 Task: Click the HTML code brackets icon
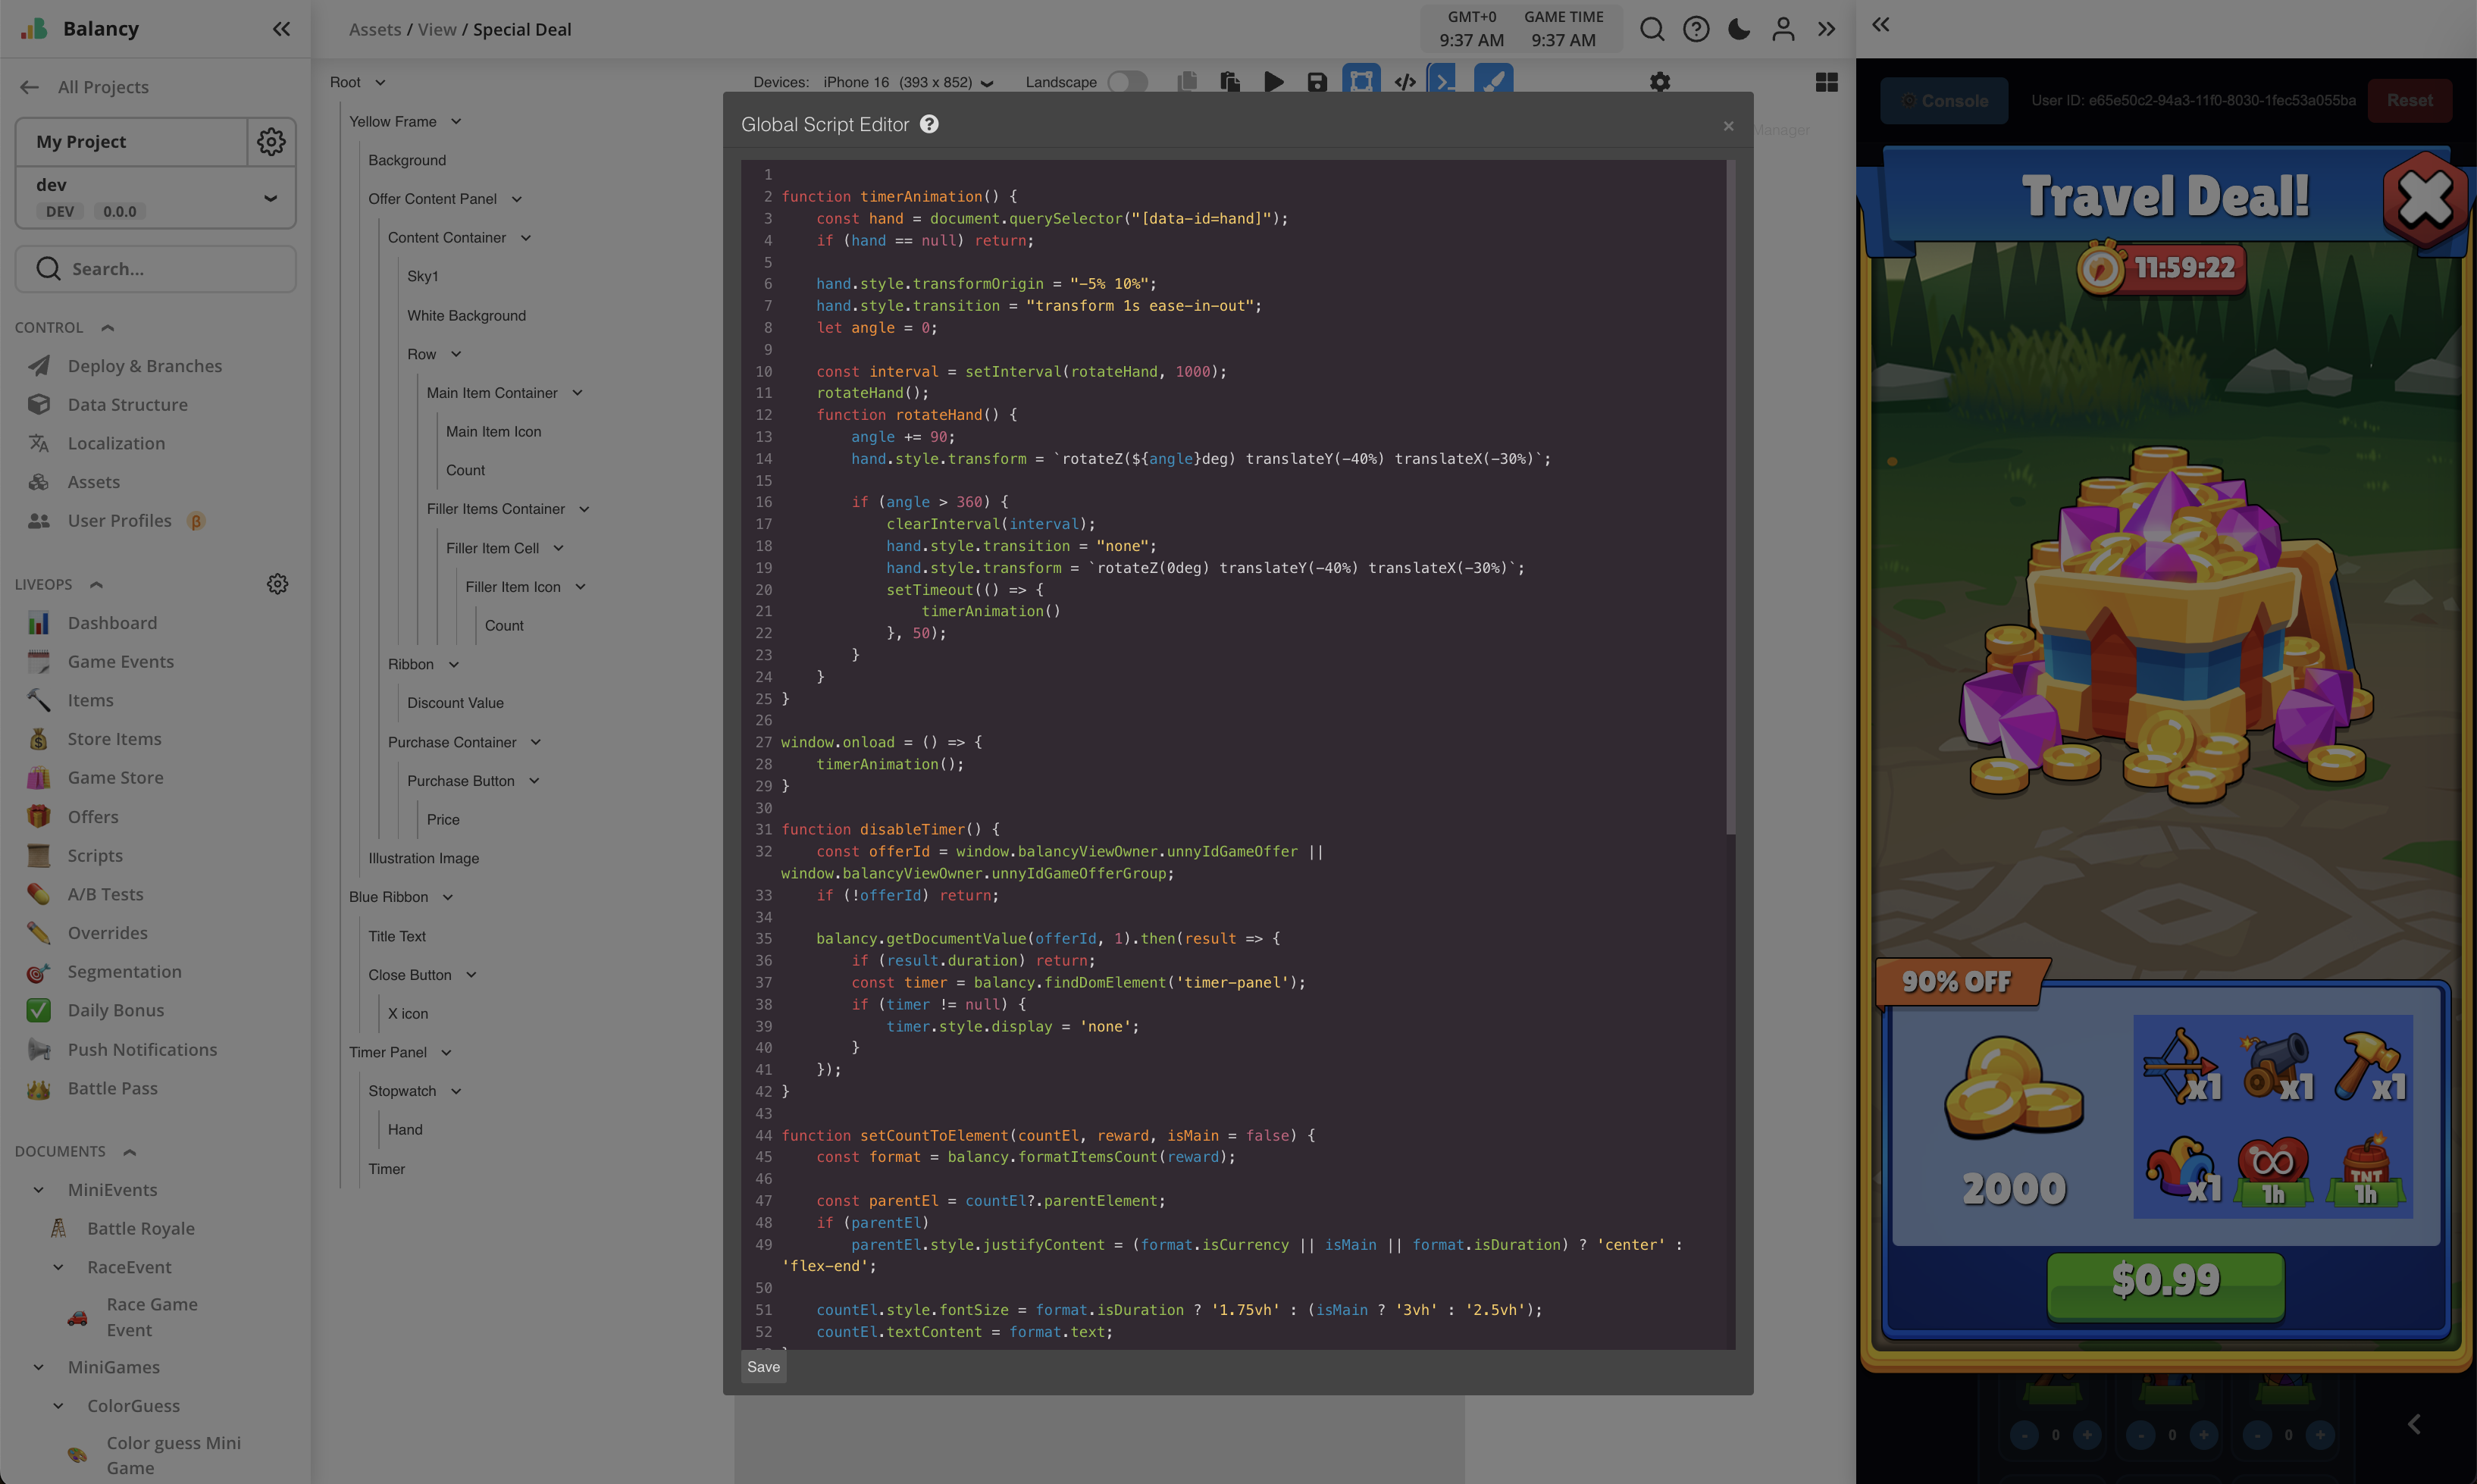tap(1405, 82)
